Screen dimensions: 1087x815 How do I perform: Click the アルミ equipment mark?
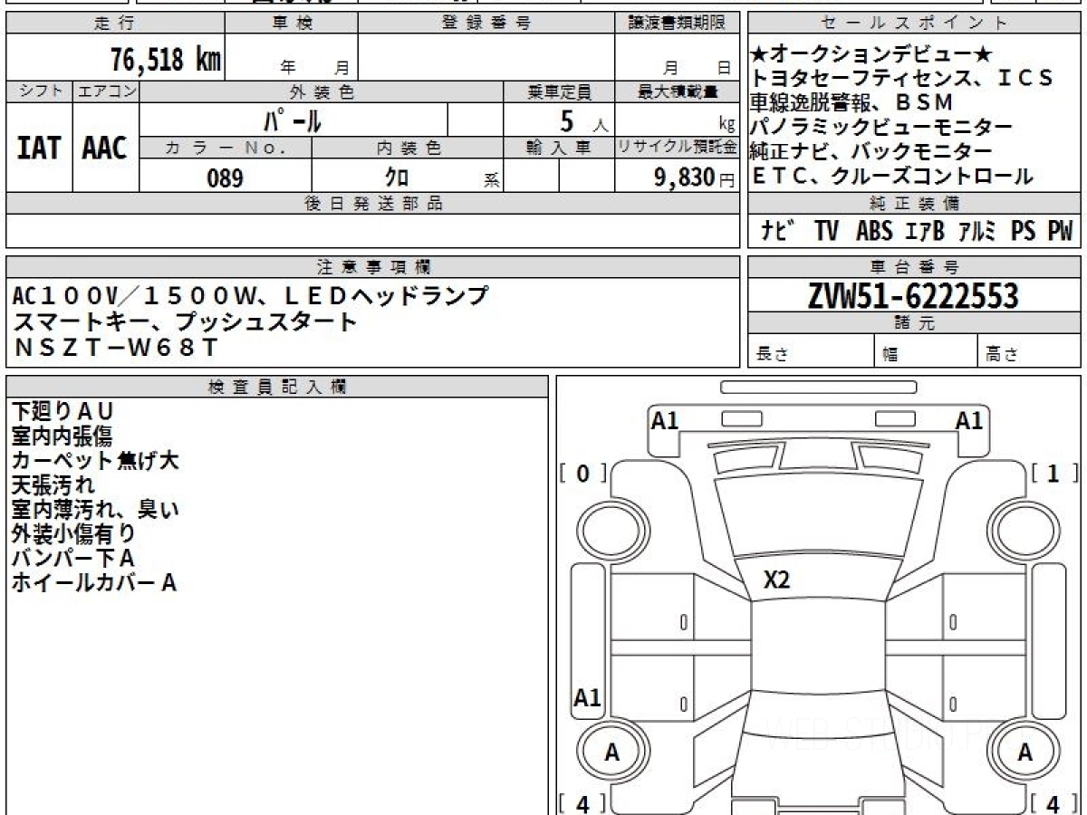coord(977,232)
